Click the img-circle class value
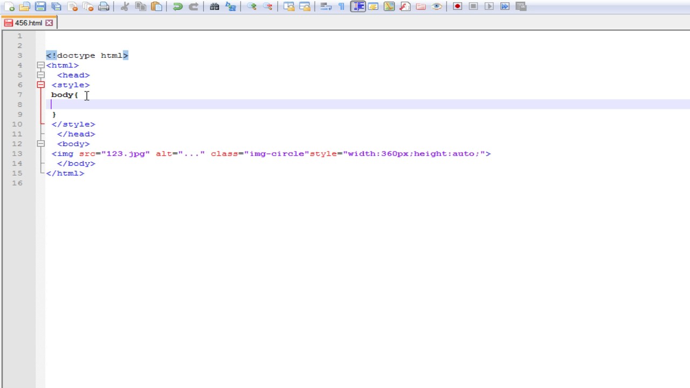The width and height of the screenshot is (690, 388). pyautogui.click(x=277, y=154)
